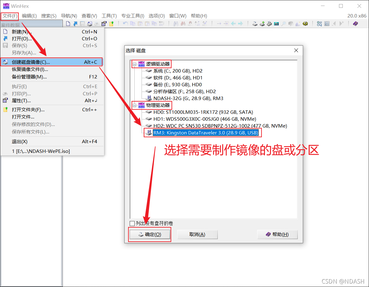Select physical drive HD0: ST1000LM035-1RK172
The height and width of the screenshot is (287, 369).
point(203,112)
